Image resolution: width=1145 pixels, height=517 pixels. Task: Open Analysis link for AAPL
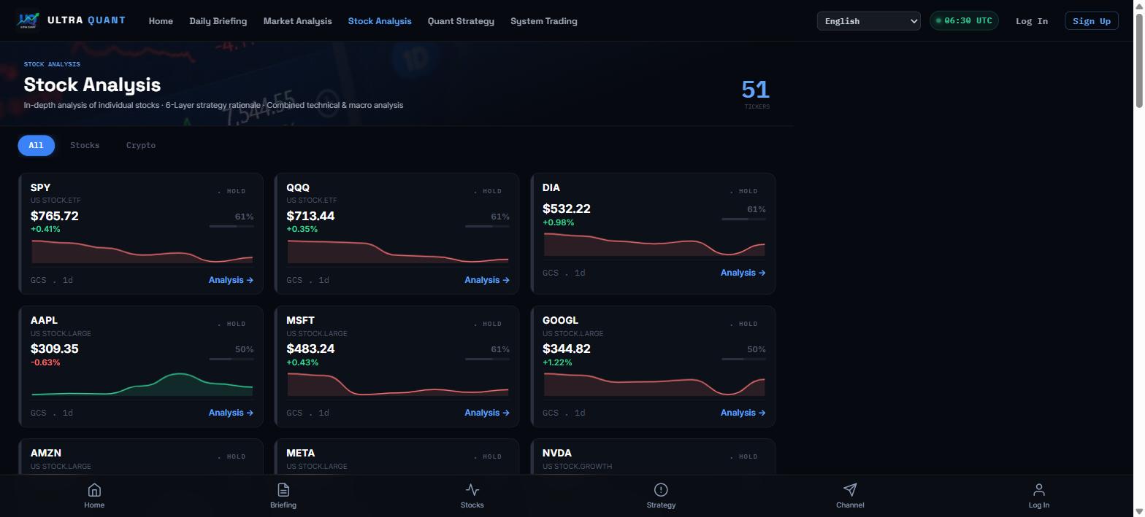[x=231, y=413]
